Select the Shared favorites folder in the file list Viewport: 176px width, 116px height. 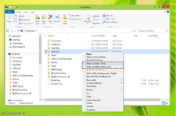[x=58, y=73]
